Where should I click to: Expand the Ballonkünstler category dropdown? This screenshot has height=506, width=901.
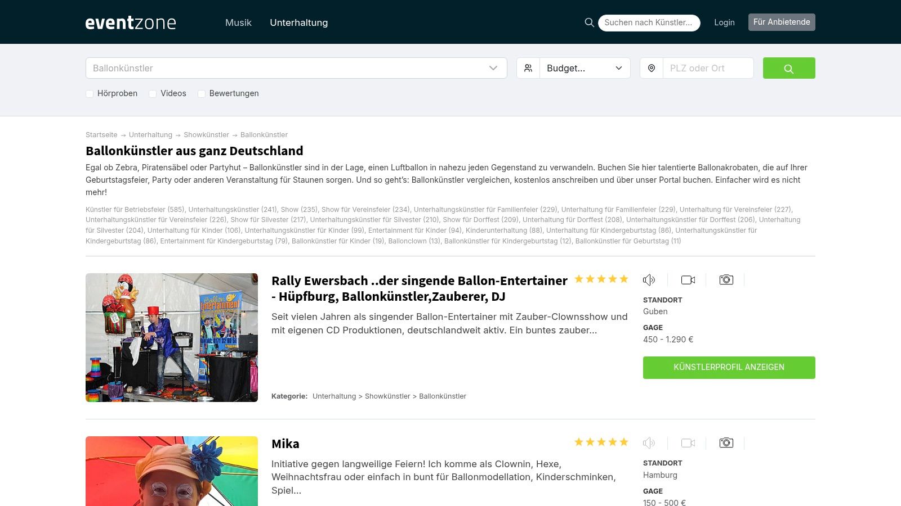point(296,68)
